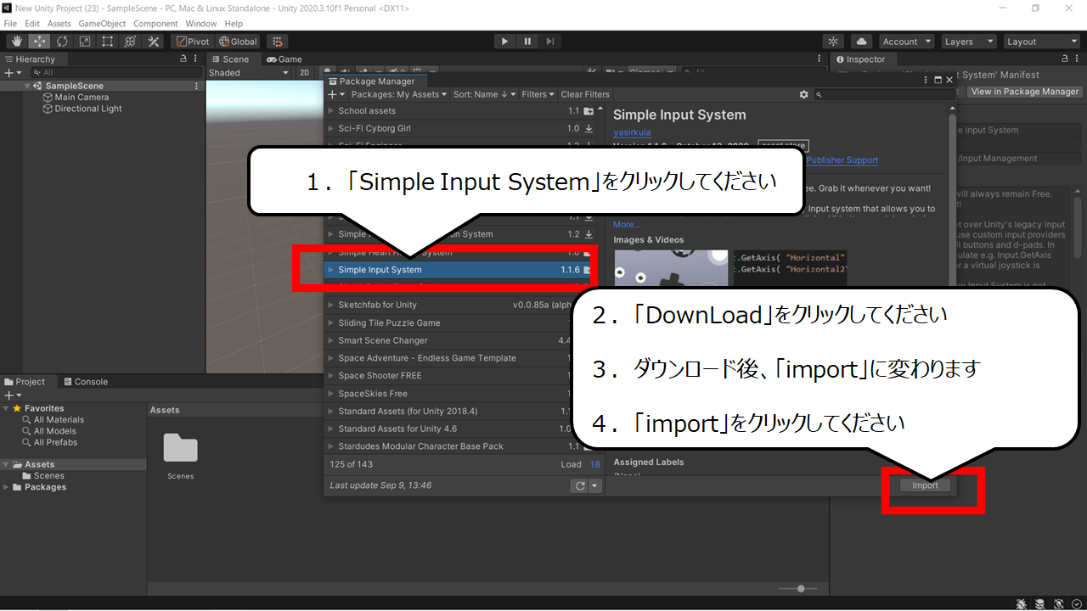Open the cloud services icon

click(862, 42)
